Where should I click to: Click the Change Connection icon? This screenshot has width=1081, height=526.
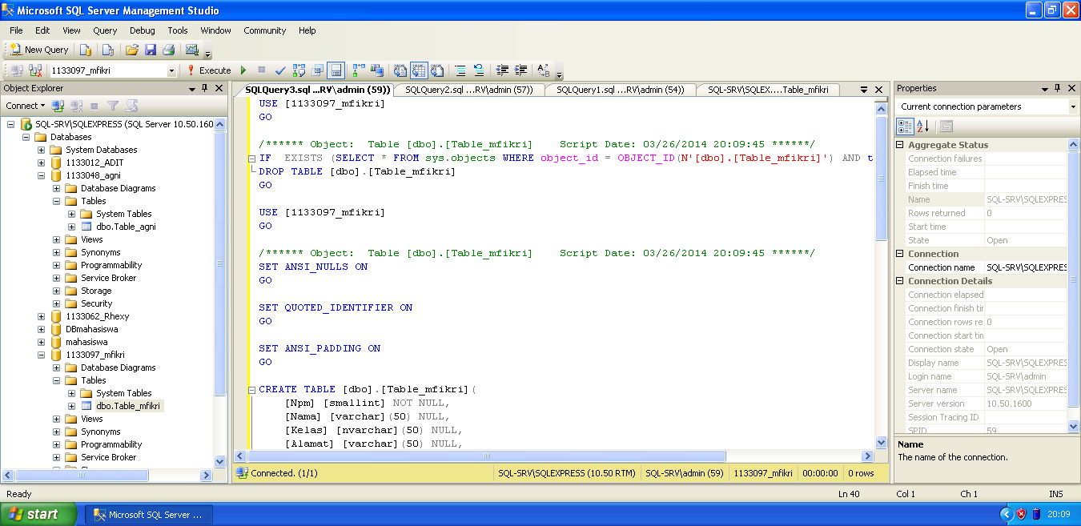click(x=35, y=70)
